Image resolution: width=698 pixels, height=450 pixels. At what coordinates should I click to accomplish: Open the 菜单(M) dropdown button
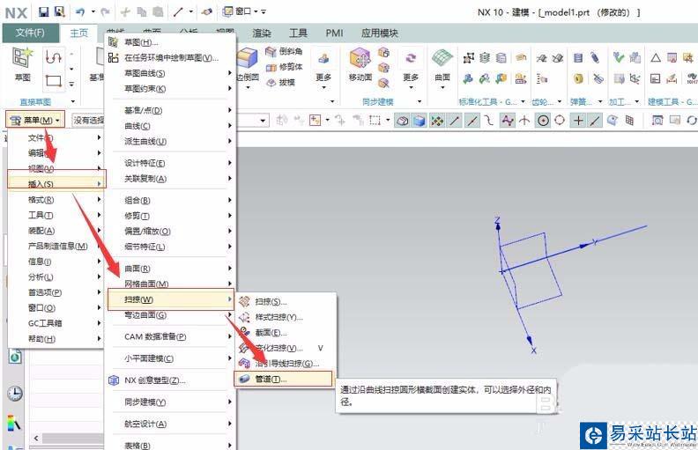33,120
